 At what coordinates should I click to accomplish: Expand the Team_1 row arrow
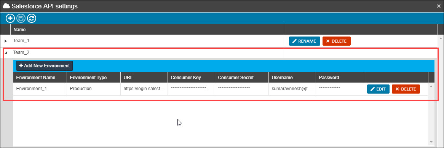[x=6, y=41]
